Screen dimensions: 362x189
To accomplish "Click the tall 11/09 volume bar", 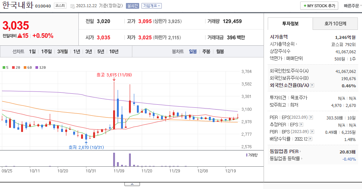I will (x=114, y=160).
